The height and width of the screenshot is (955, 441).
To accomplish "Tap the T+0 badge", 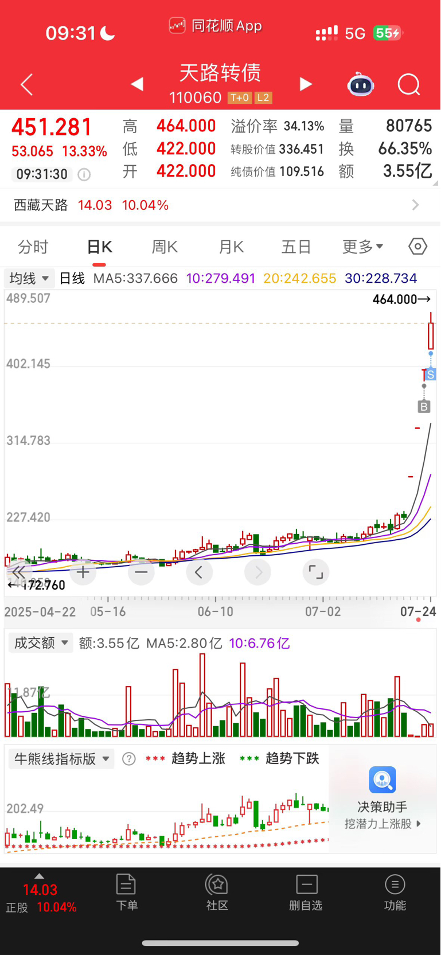I will (239, 98).
